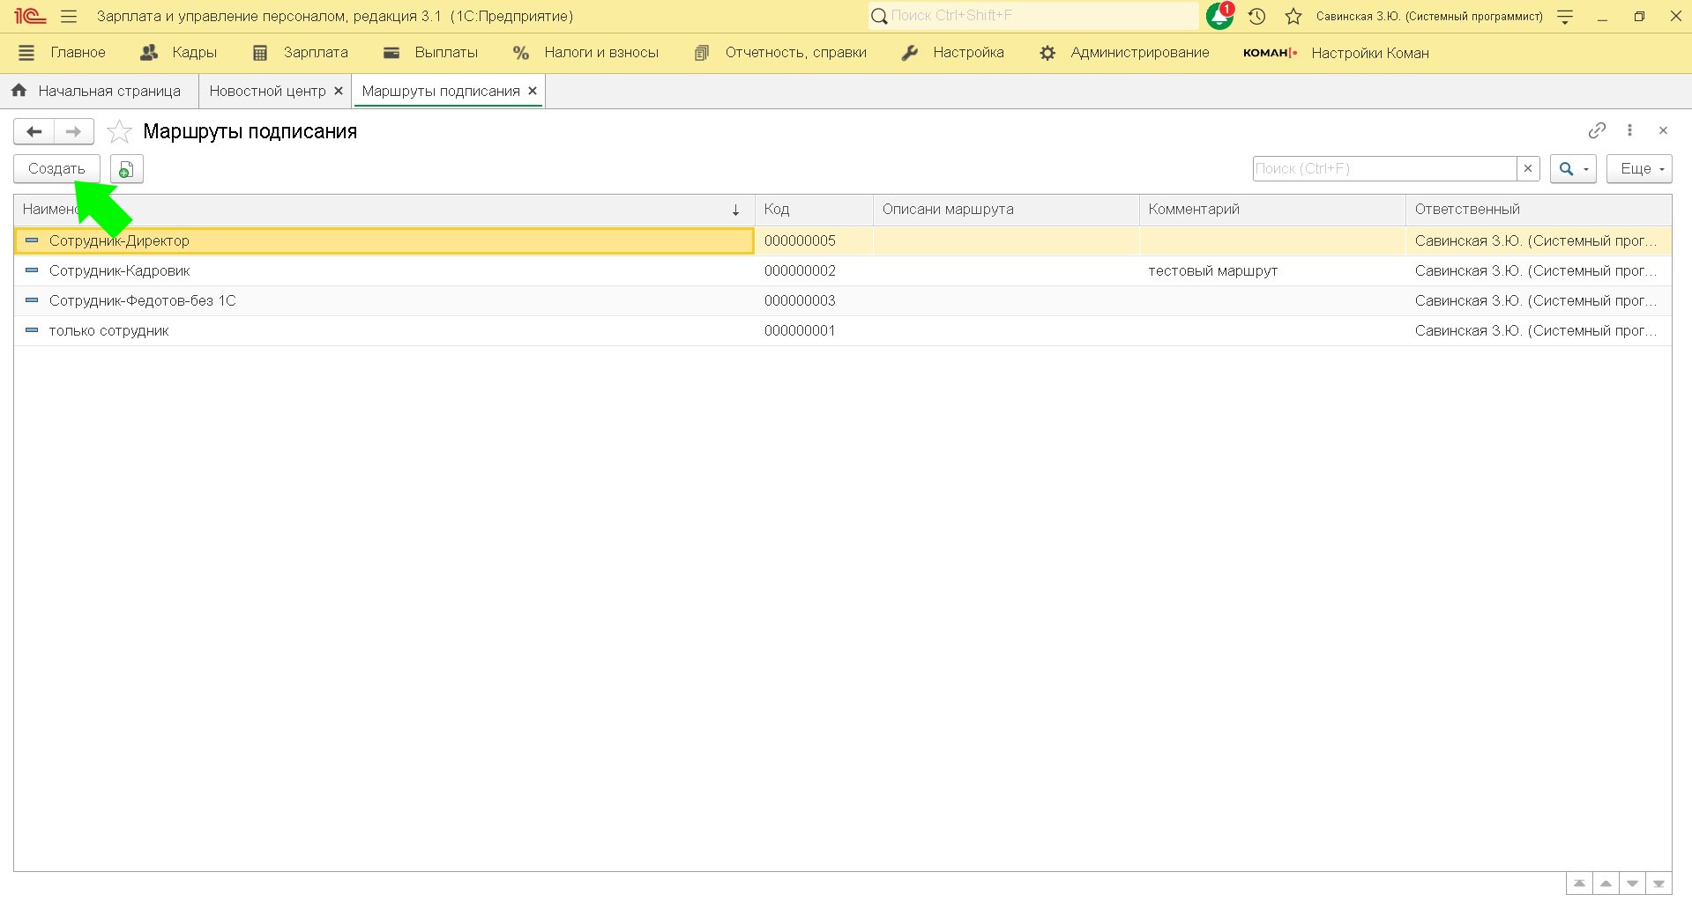Open the three-dot form options menu
This screenshot has height=909, width=1692.
1630,130
